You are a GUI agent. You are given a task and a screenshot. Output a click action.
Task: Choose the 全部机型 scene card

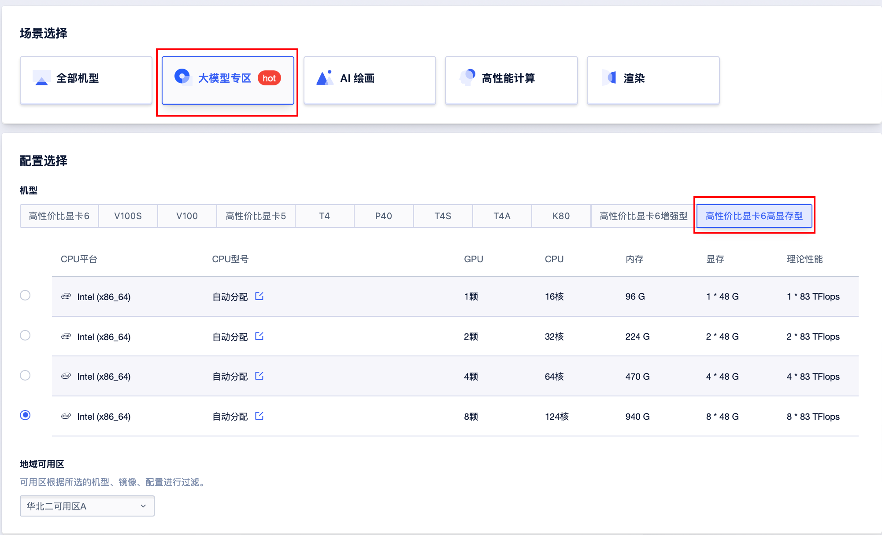pyautogui.click(x=86, y=80)
